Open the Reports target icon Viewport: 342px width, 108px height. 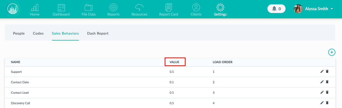113,7
